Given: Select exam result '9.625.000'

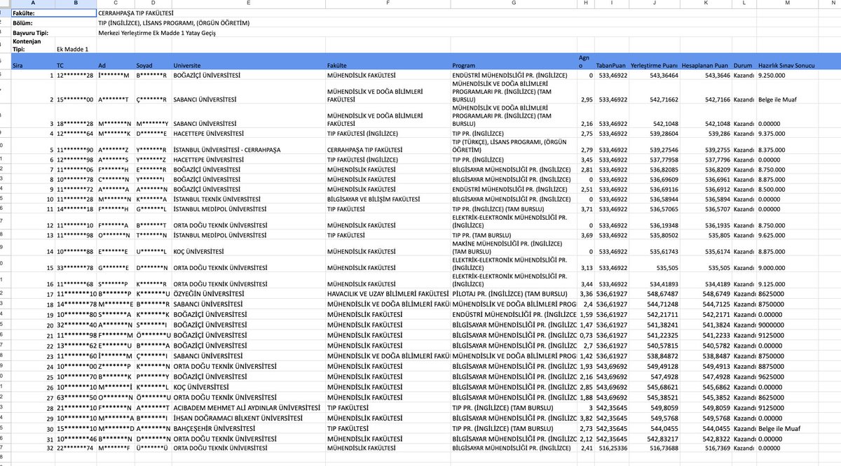Looking at the screenshot, I should pyautogui.click(x=788, y=235).
